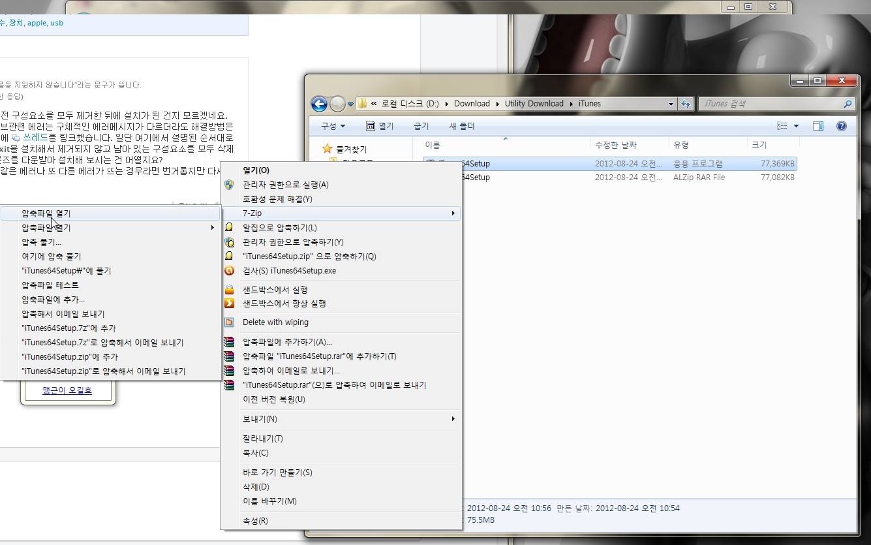This screenshot has width=871, height=545.
Task: Click in the iTunes 검색 search box
Action: 770,104
